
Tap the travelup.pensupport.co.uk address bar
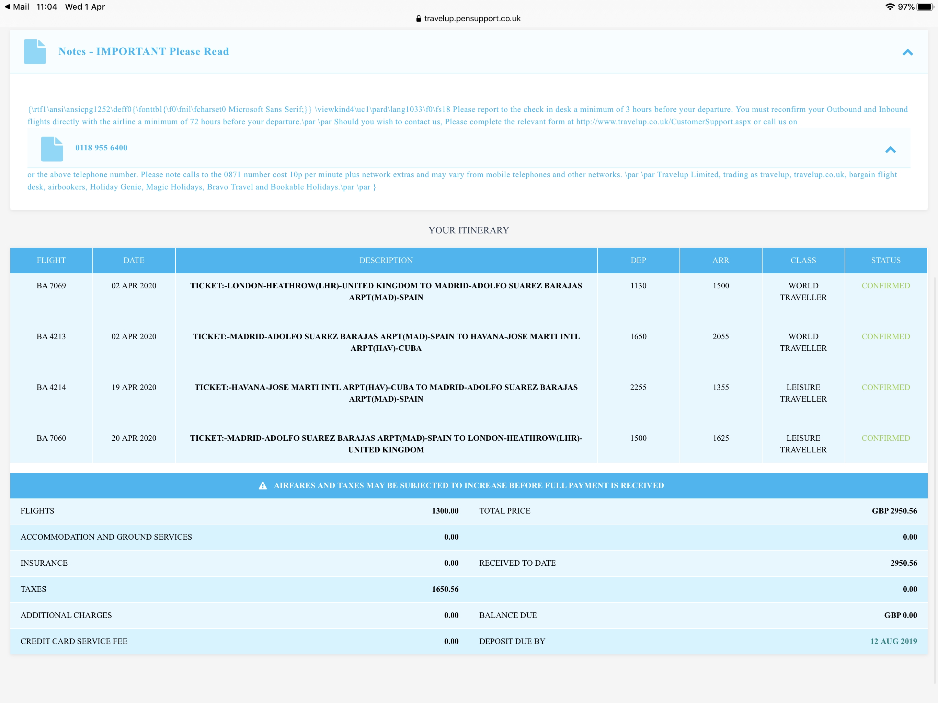coord(472,19)
